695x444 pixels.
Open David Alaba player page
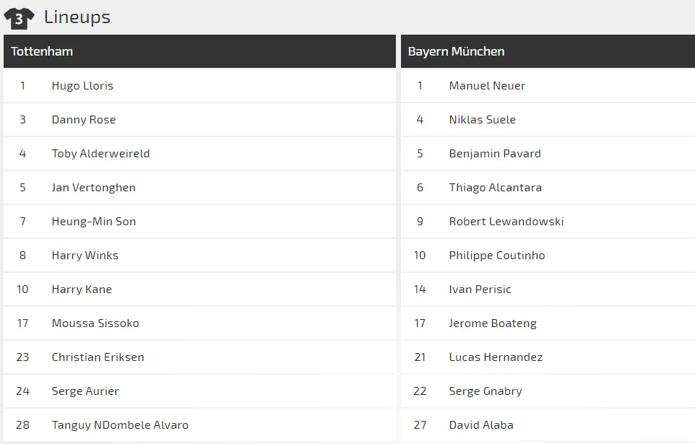481,425
